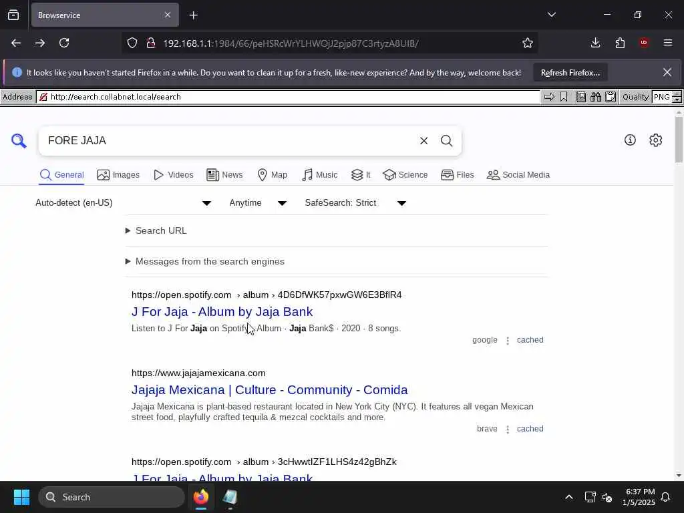Open the SafeSearch Strict dropdown
This screenshot has height=513, width=684.
click(355, 203)
